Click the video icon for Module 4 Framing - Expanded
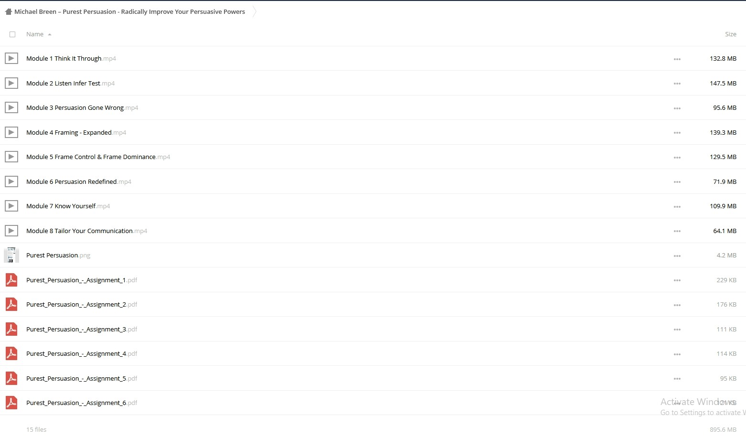The image size is (746, 437). (11, 132)
